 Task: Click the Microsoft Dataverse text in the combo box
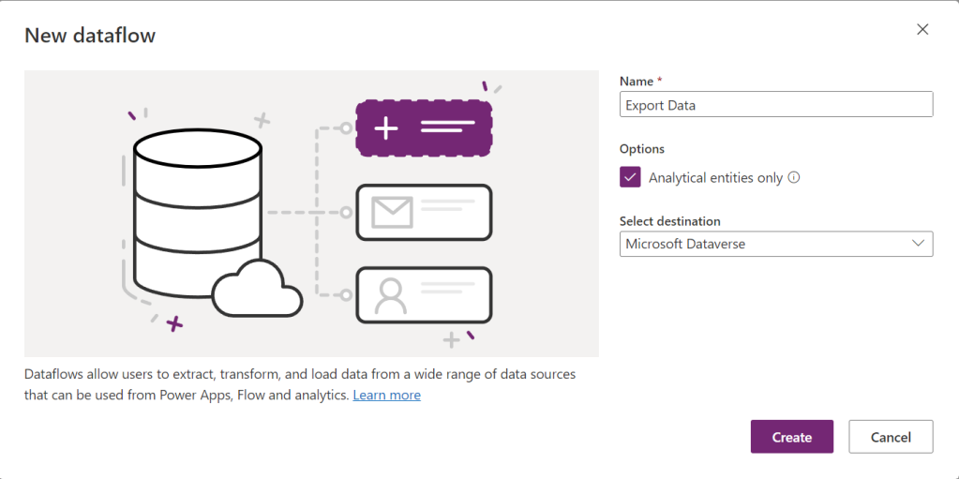click(685, 244)
